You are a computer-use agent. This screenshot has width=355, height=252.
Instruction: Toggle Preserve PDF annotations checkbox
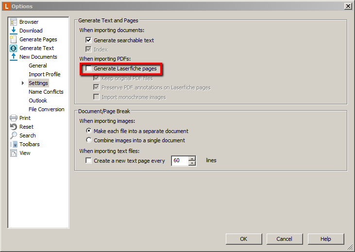(97, 87)
